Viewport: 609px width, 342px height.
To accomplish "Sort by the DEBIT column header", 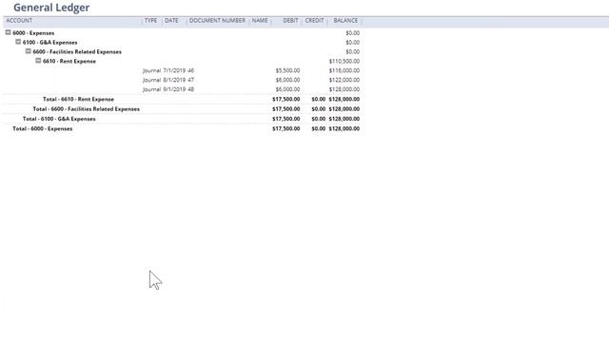I will (290, 21).
